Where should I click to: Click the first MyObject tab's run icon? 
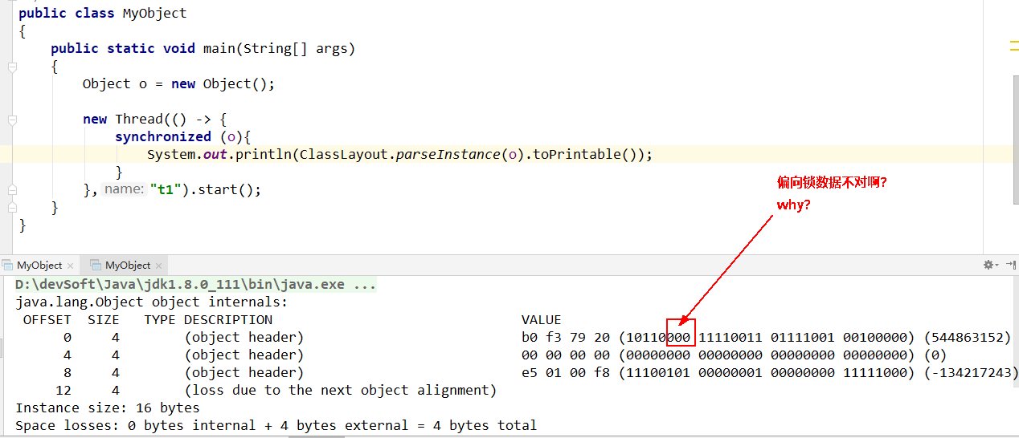[8, 265]
